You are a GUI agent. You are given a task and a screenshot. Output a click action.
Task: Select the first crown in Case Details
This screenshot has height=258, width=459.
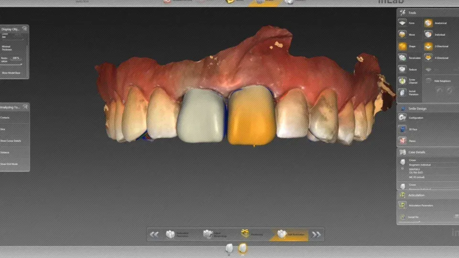click(x=403, y=162)
